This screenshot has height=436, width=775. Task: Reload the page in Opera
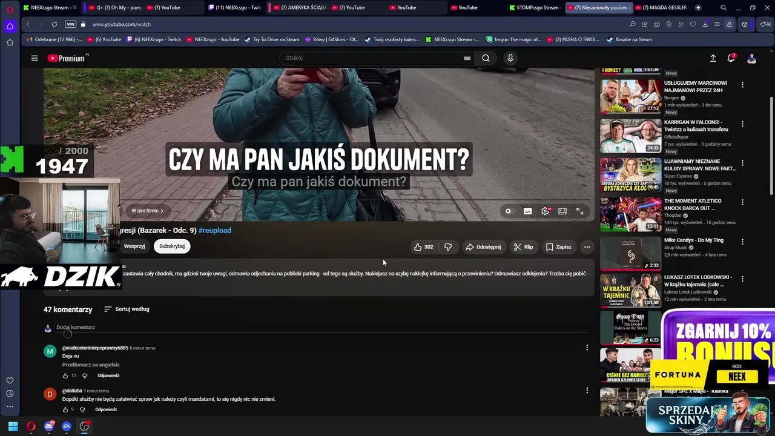tap(54, 24)
